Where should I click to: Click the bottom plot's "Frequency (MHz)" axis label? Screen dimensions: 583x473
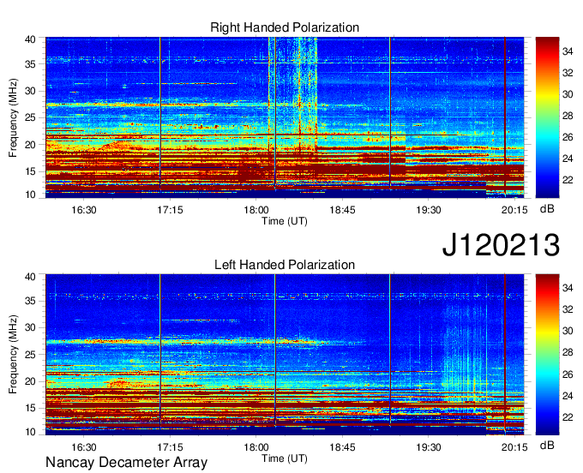13,355
